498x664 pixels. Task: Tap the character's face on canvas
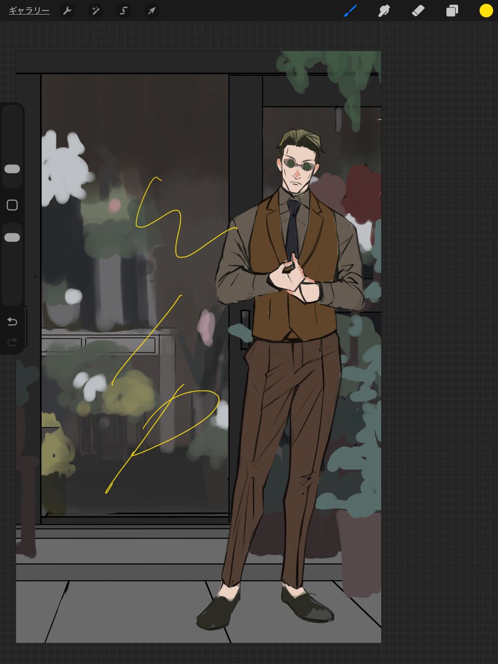point(298,169)
